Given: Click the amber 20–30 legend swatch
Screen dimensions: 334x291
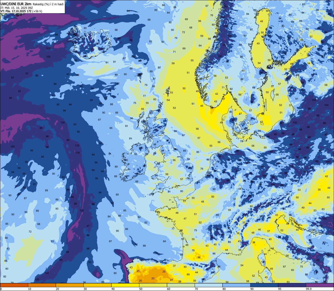Looking at the screenshot, I should tap(70, 285).
